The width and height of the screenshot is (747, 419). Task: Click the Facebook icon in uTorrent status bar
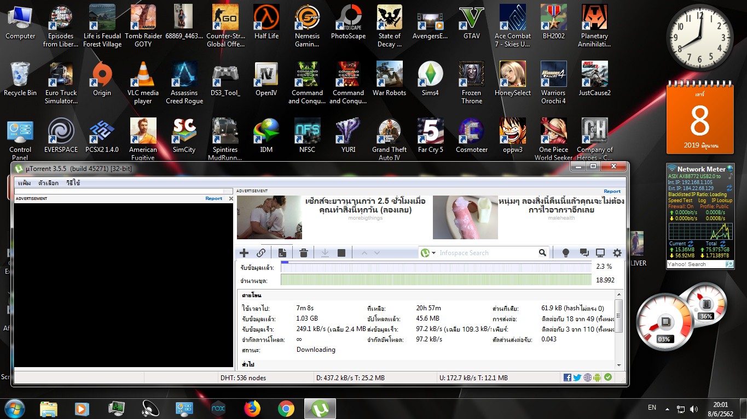(x=568, y=377)
